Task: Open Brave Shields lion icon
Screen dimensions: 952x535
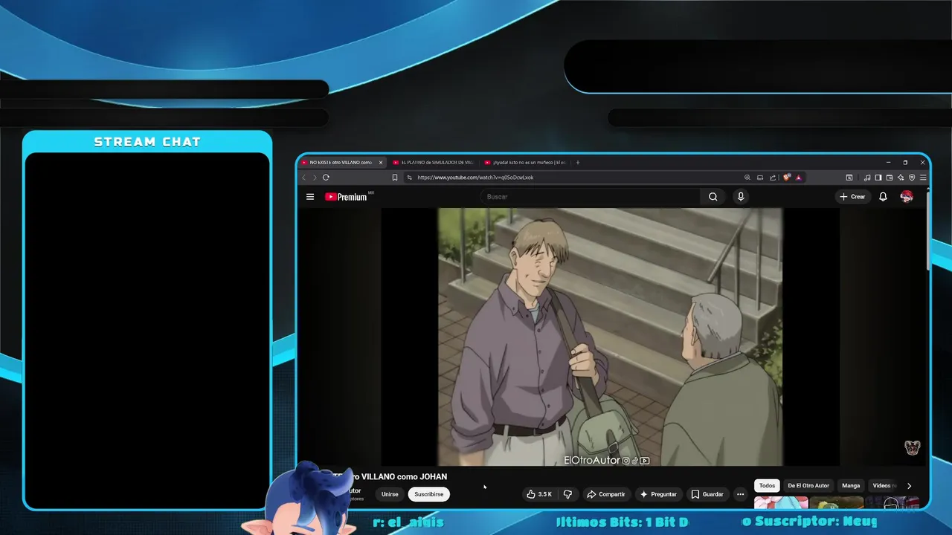Action: click(787, 178)
